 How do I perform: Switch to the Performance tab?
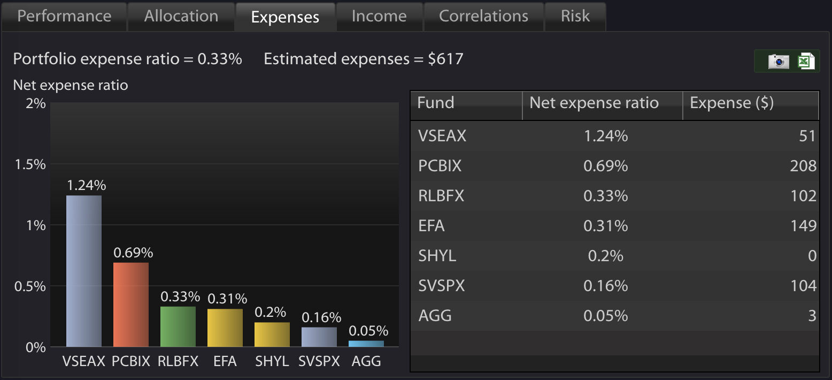coord(64,17)
